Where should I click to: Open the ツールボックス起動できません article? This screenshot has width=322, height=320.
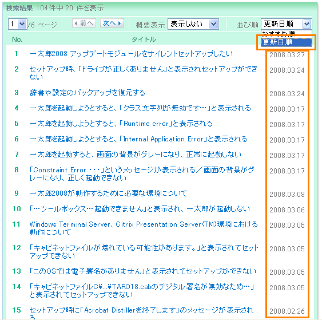click(140, 209)
